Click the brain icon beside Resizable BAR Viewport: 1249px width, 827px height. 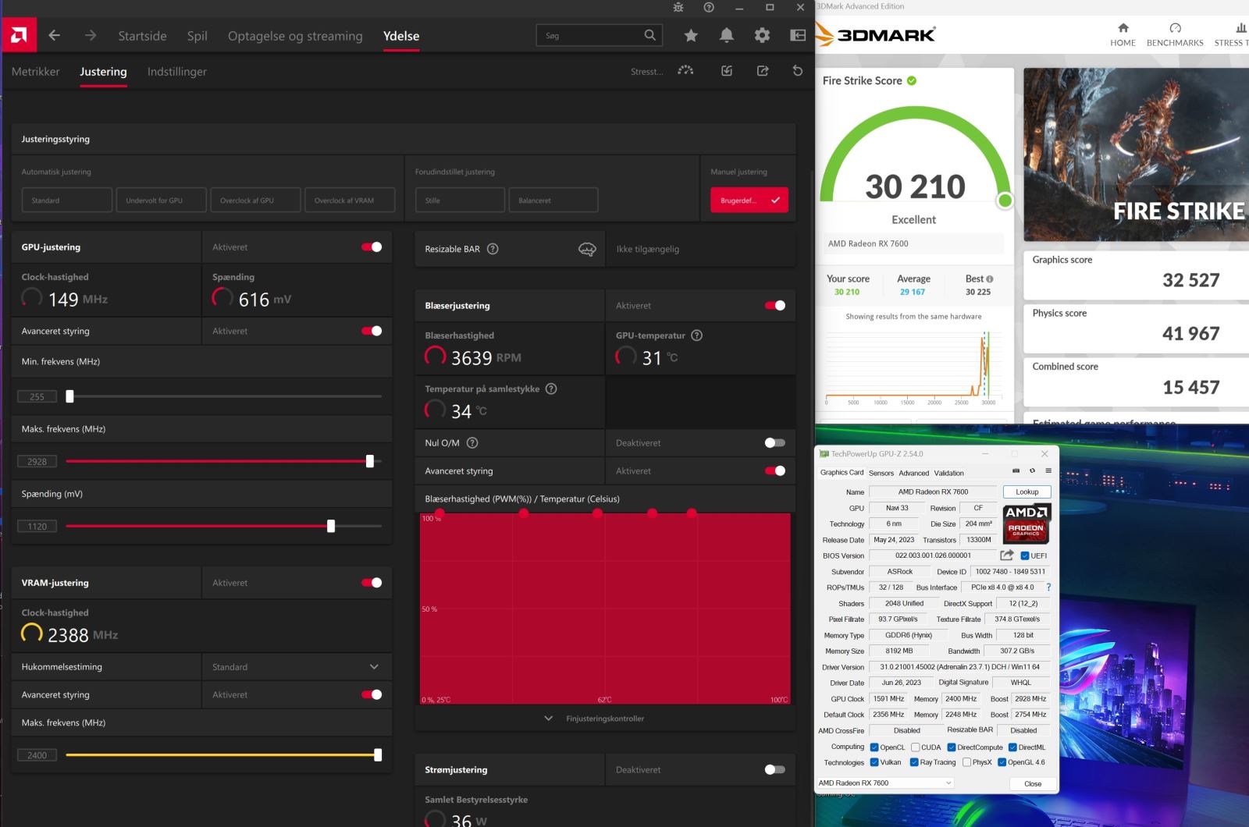[587, 249]
